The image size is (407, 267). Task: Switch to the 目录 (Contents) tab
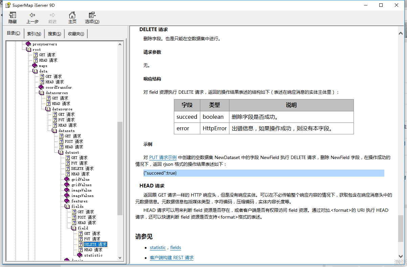click(14, 33)
